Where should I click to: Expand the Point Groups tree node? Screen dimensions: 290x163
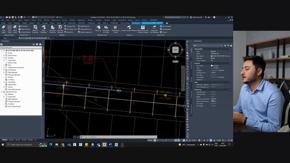pyautogui.click(x=4, y=55)
